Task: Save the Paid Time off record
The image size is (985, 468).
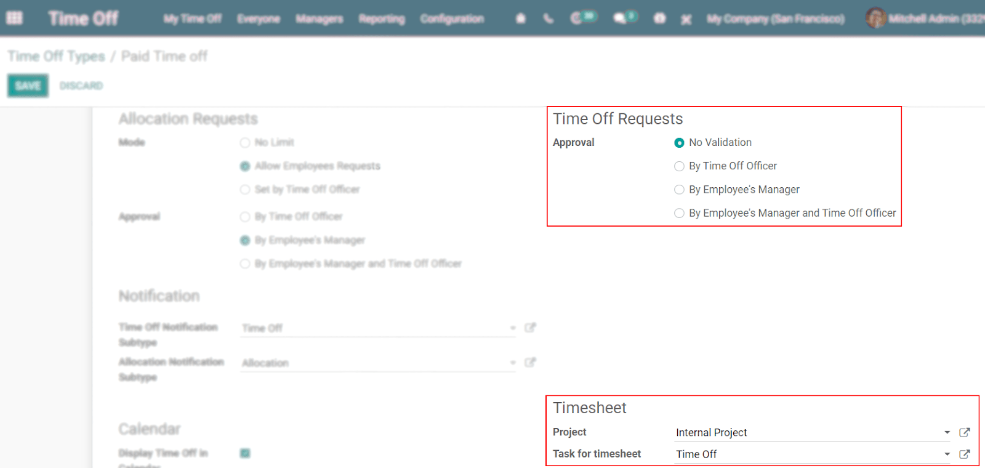Action: pos(28,86)
